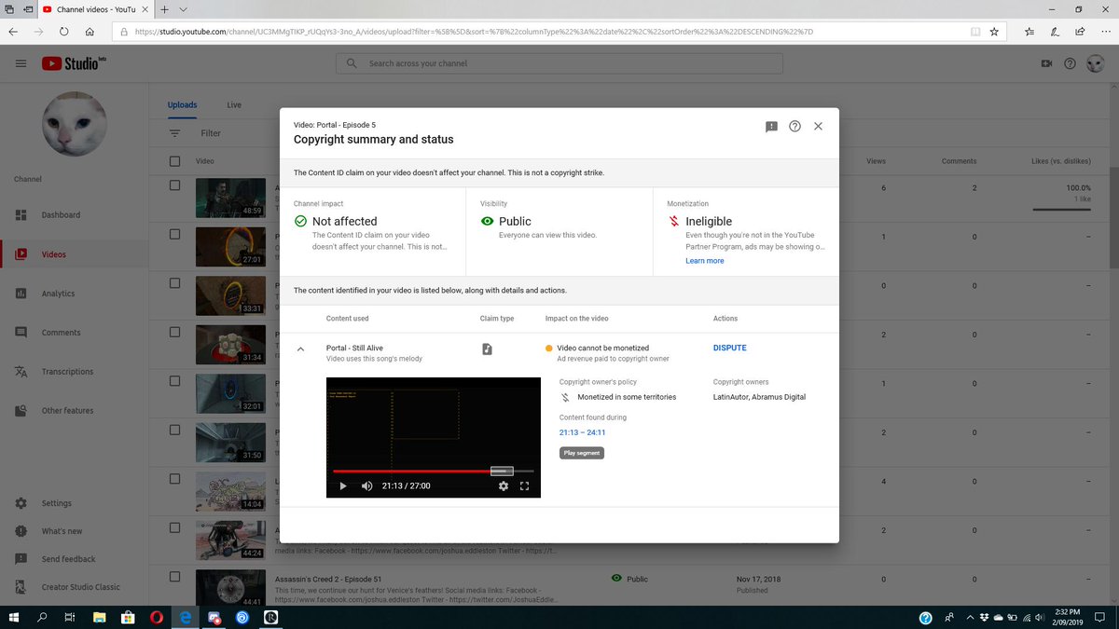Close the Copyright summary dialog
Image resolution: width=1119 pixels, height=629 pixels.
click(818, 127)
